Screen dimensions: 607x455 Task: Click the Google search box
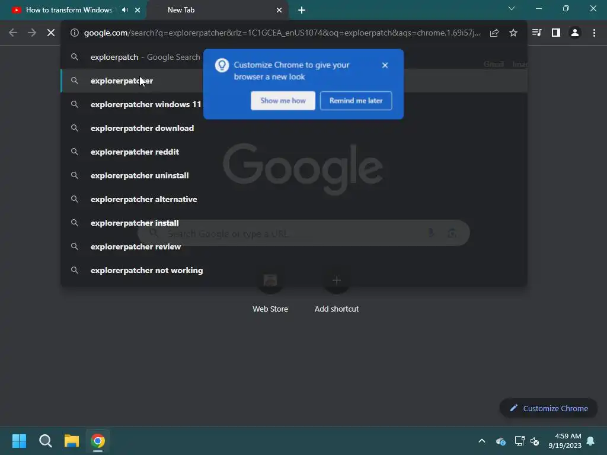point(303,233)
